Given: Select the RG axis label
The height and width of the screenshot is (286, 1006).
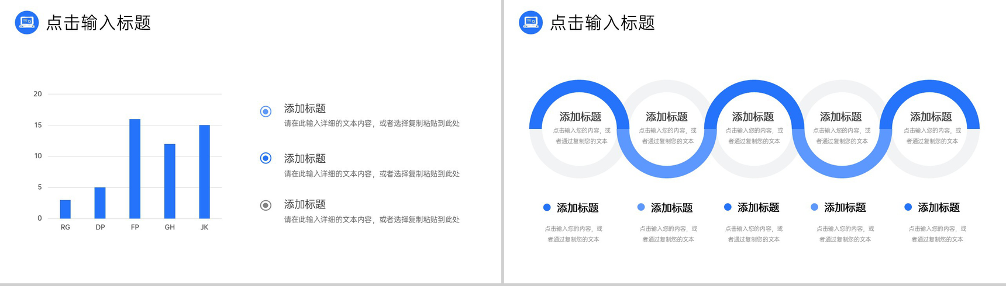Looking at the screenshot, I should coord(65,227).
